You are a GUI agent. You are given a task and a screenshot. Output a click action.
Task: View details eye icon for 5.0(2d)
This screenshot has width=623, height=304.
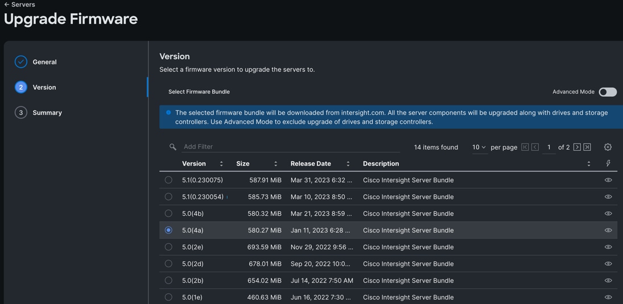[x=608, y=264]
